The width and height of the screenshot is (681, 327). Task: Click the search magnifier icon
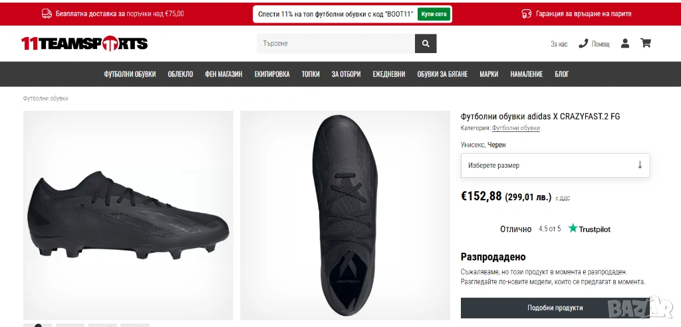point(426,44)
